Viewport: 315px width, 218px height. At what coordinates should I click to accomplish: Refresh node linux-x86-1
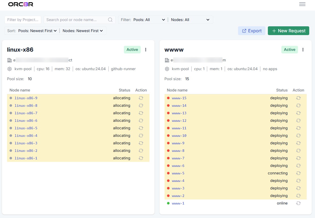pos(141,158)
